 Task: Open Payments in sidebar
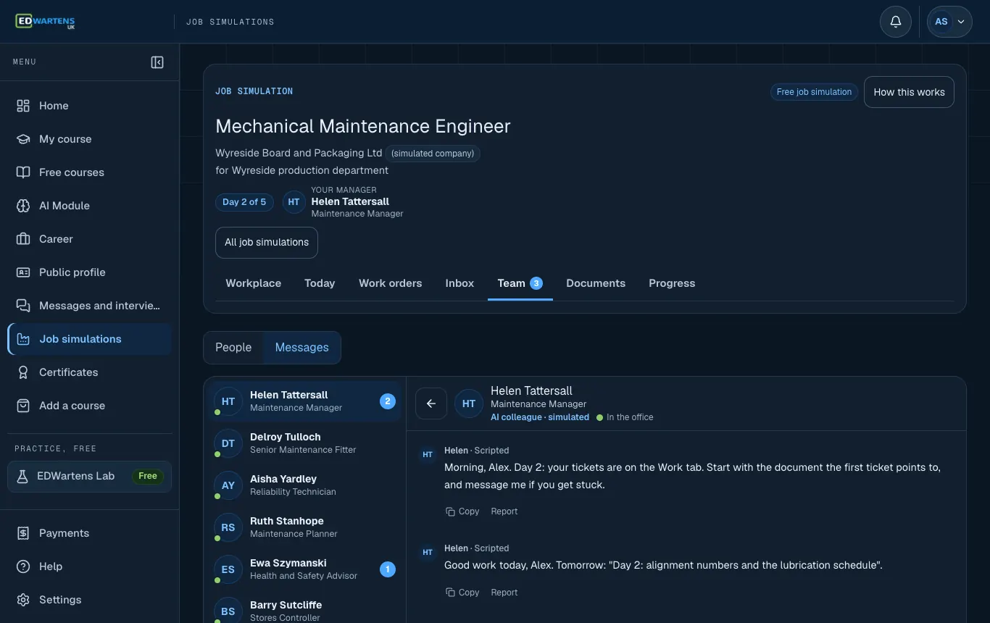(x=90, y=533)
